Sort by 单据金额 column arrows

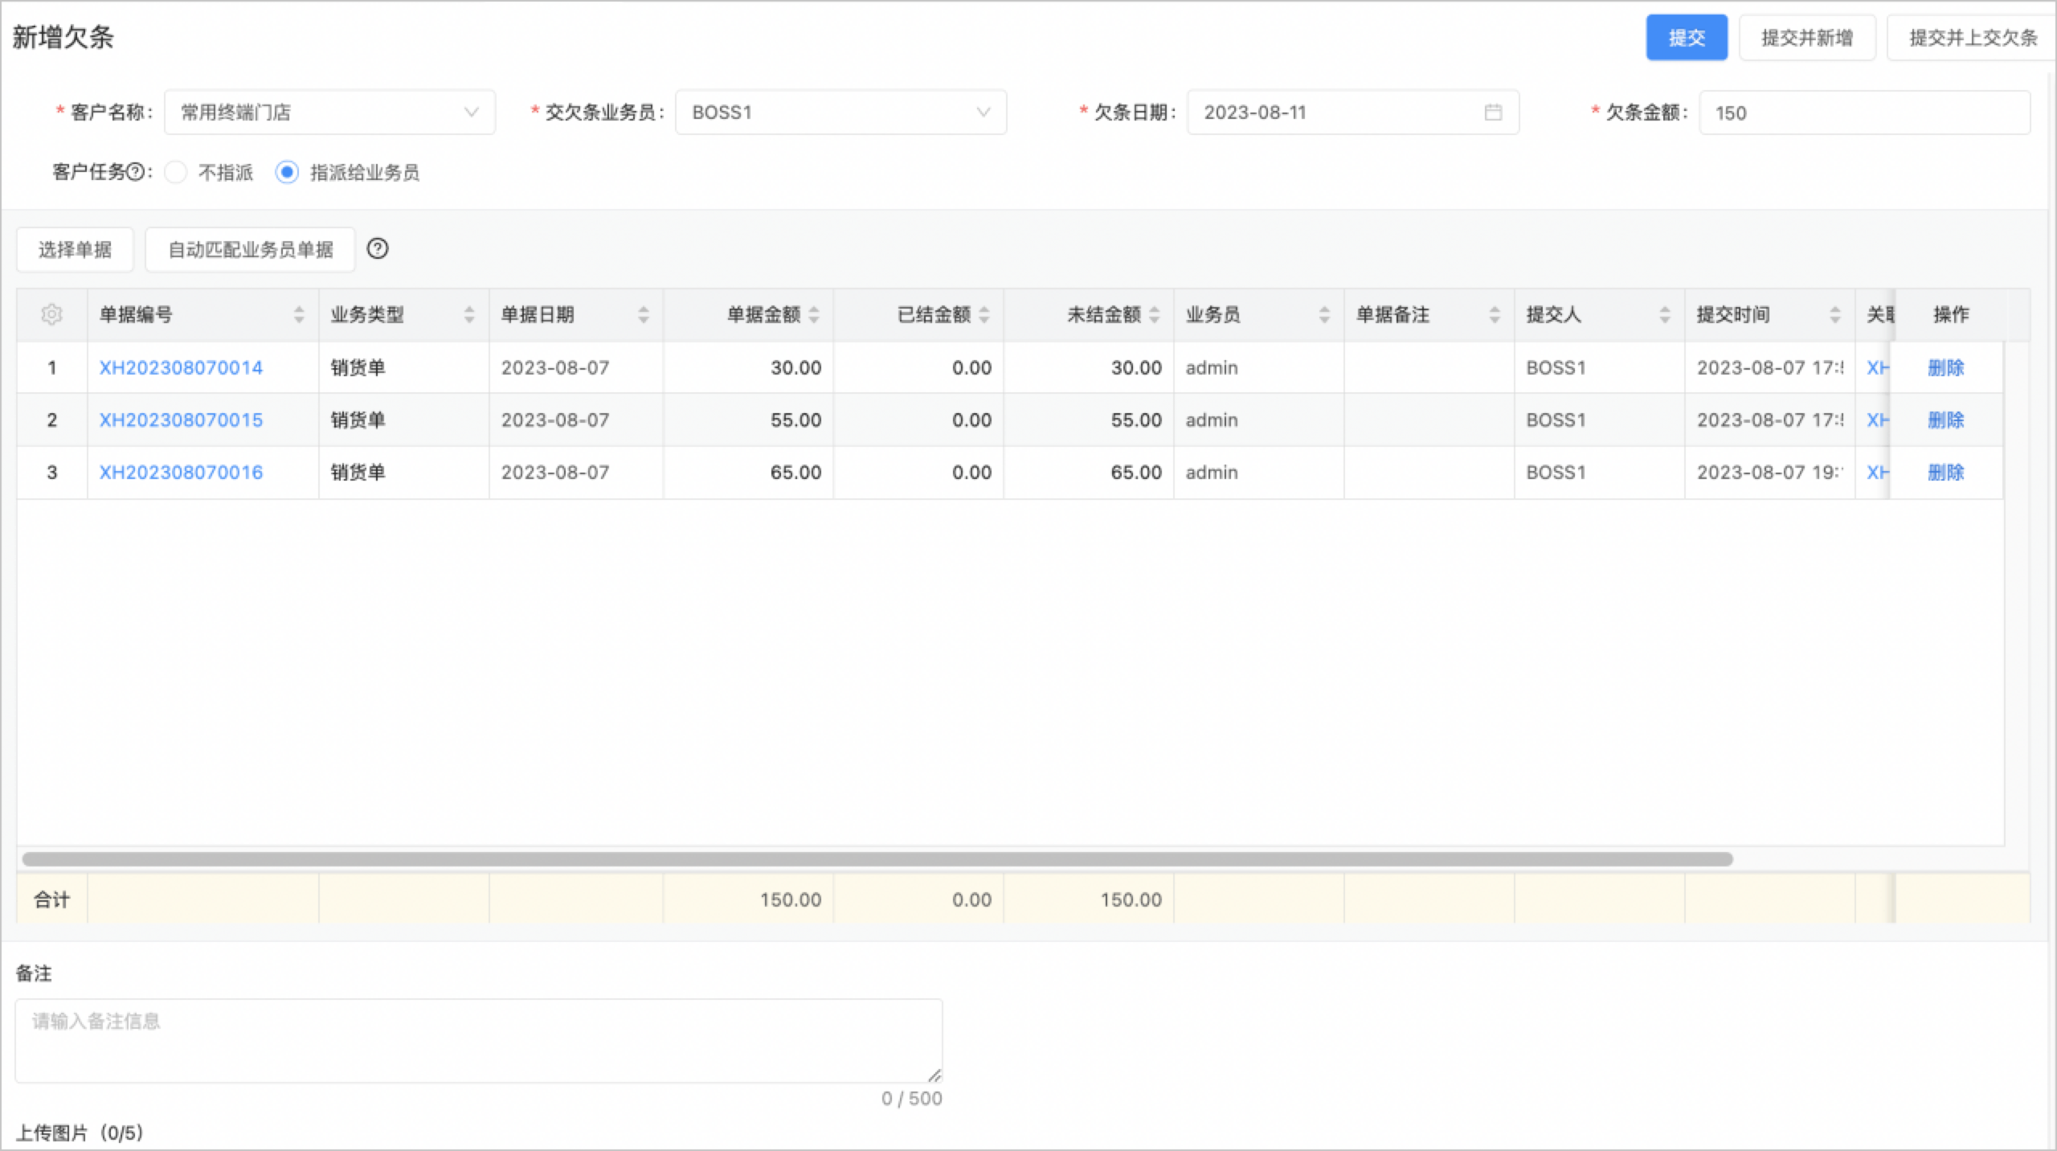[814, 314]
